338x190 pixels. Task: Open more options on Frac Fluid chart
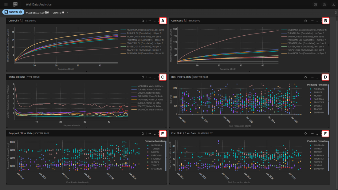[x=312, y=133]
